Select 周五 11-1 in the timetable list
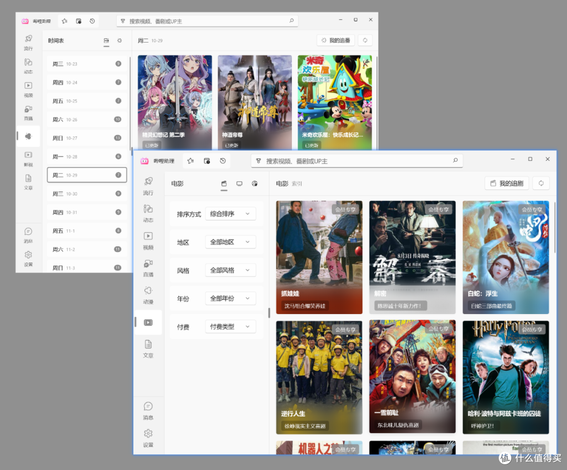 click(x=87, y=231)
